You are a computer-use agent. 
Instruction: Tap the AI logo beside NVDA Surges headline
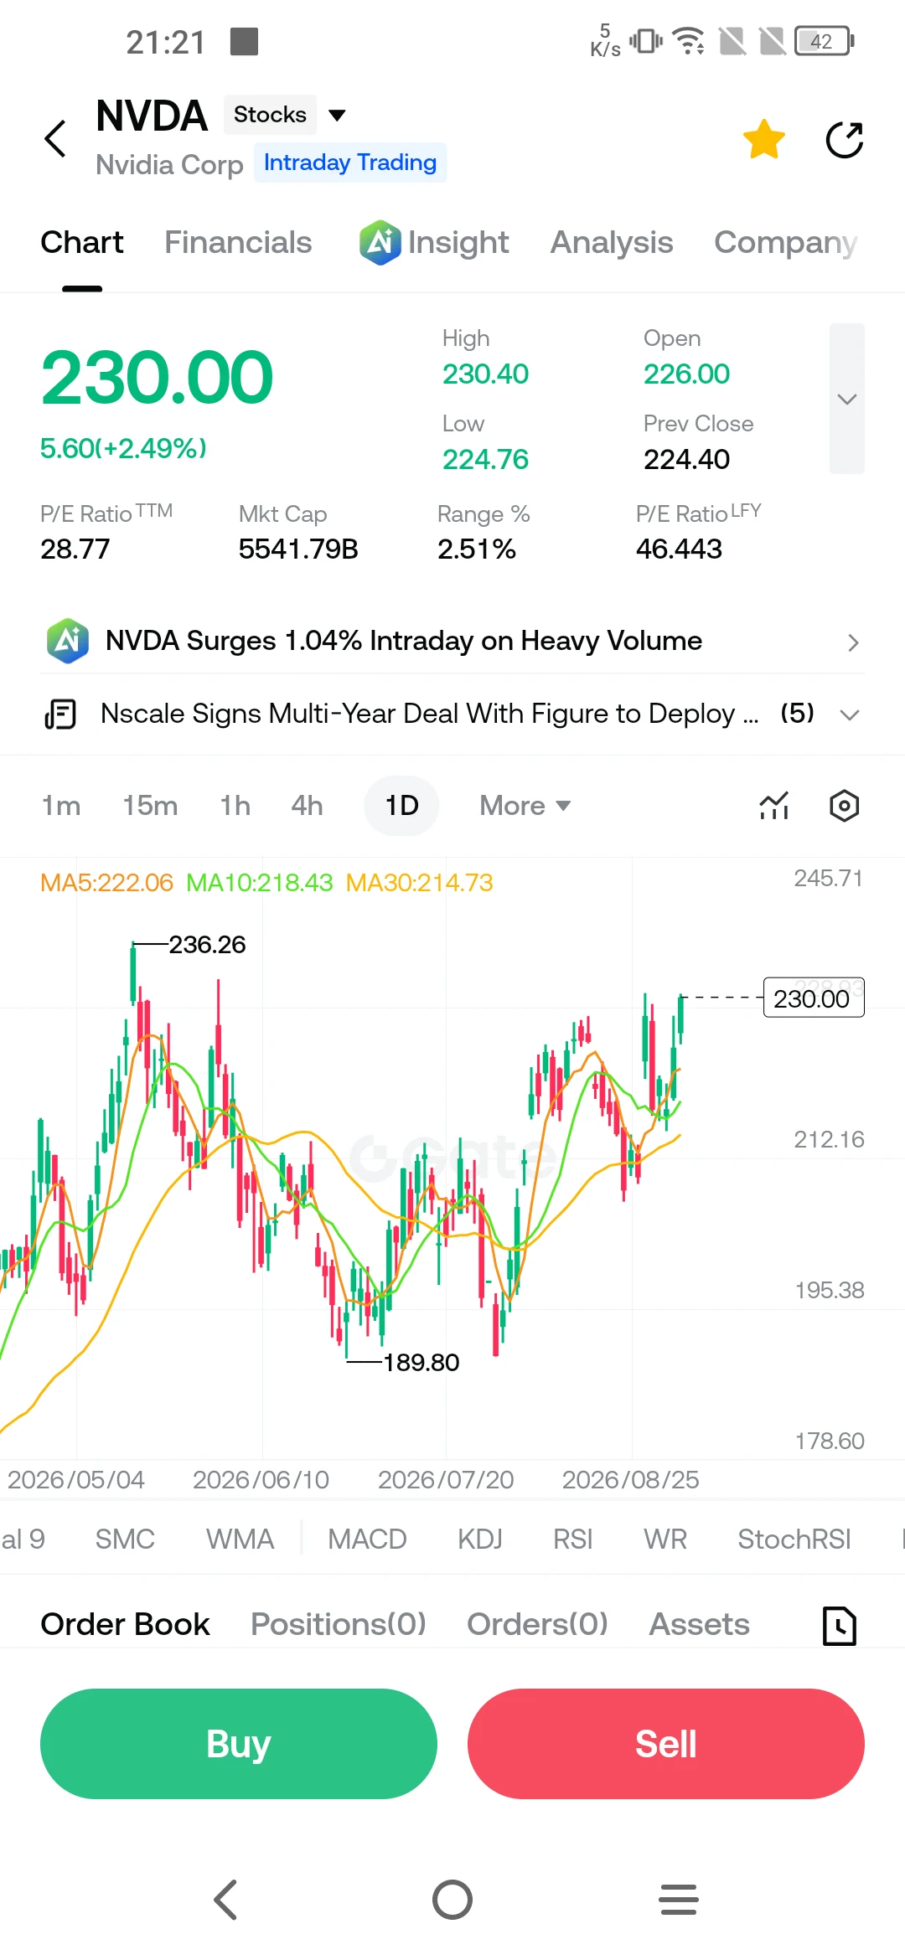pos(68,642)
